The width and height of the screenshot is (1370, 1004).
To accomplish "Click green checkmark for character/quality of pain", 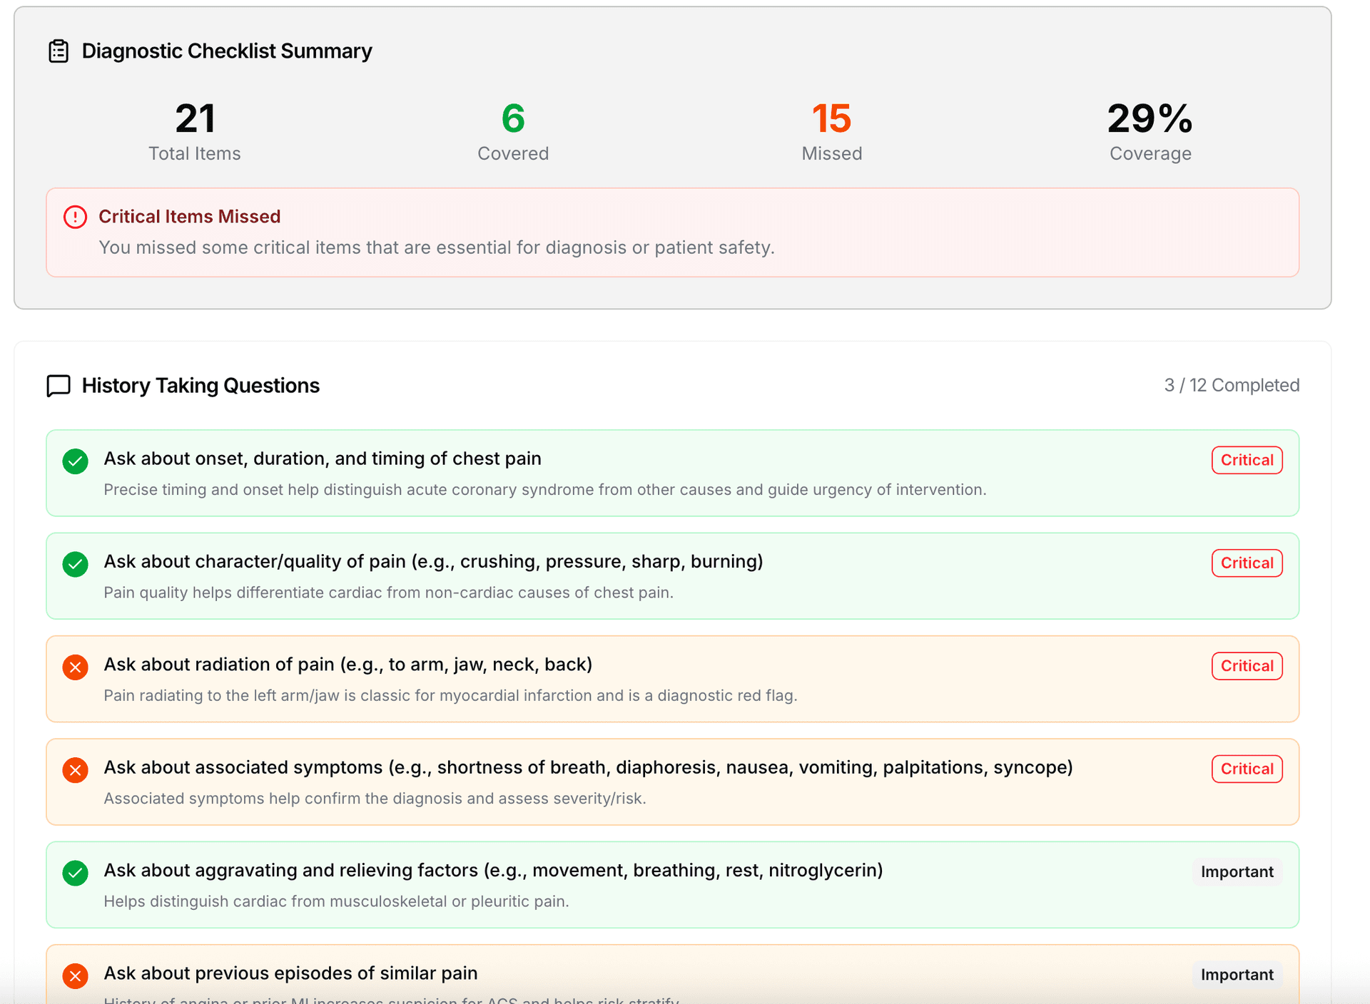I will pyautogui.click(x=75, y=564).
